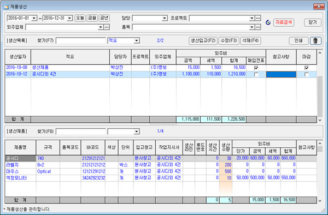Image resolution: width=328 pixels, height=215 pixels.
Task: Click the 생산입고(F2) button
Action: pyautogui.click(x=203, y=40)
